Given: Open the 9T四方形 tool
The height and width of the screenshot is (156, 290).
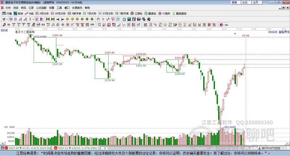Looking at the screenshot, I should click(106, 14).
